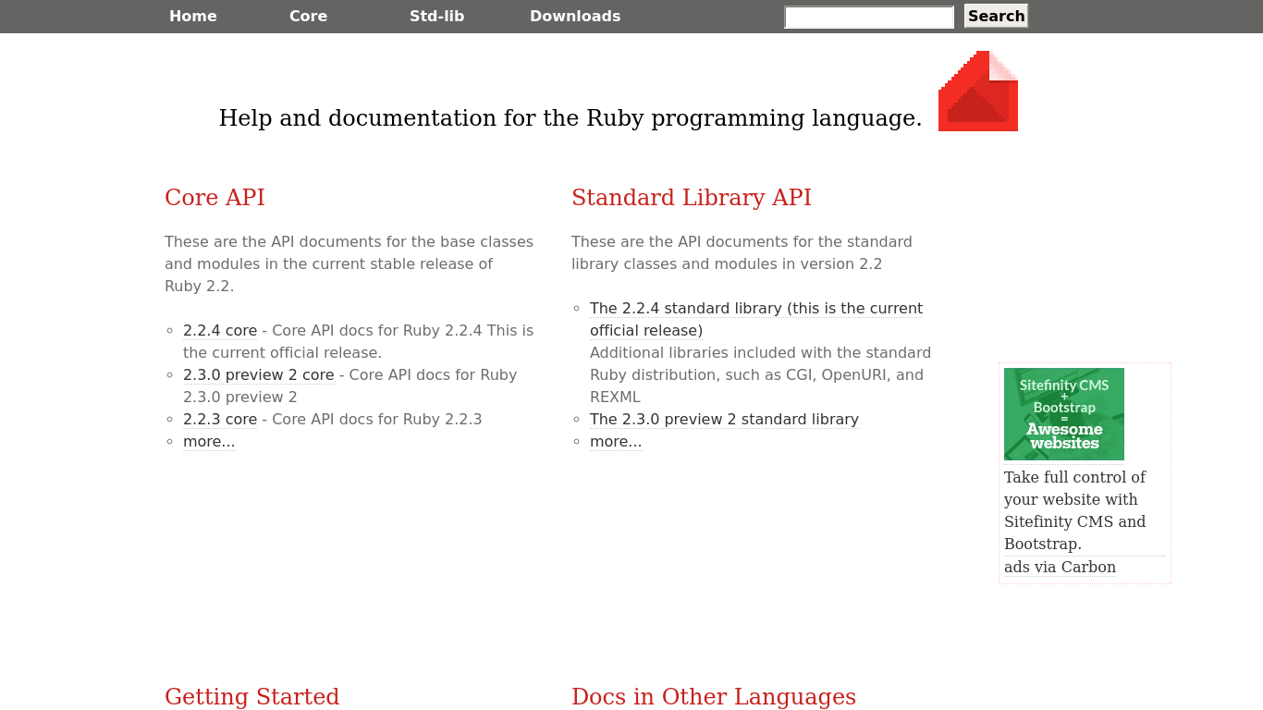Click the Sitefinity CMS Bootstrap ad image

point(1064,413)
